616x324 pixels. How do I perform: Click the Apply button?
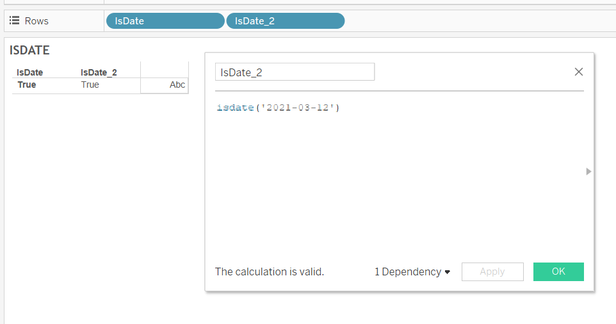492,271
